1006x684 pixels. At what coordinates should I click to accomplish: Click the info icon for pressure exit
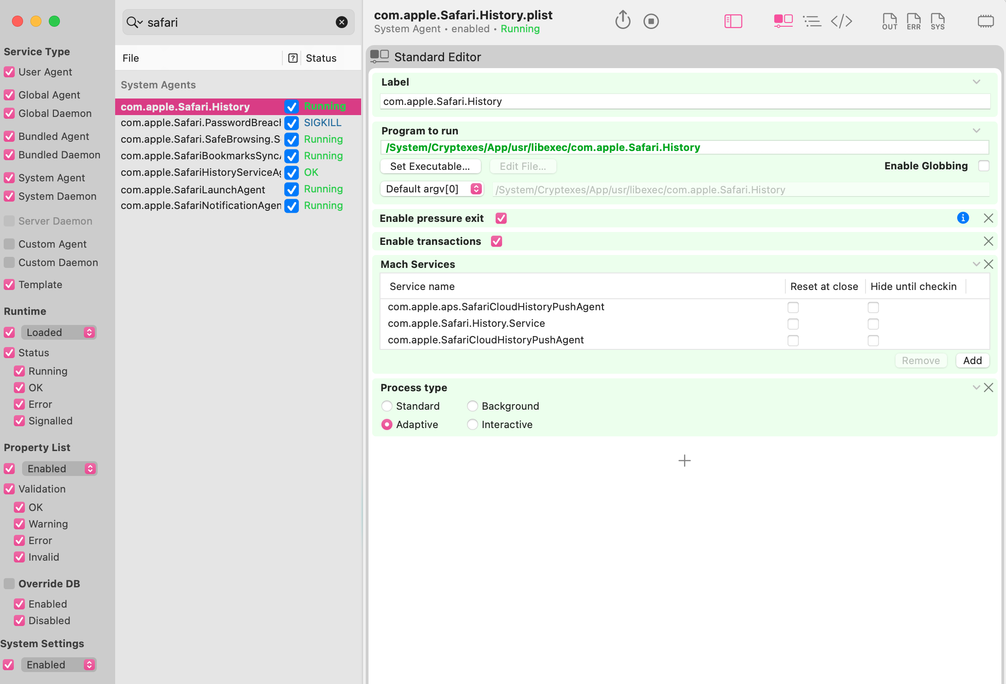(963, 218)
